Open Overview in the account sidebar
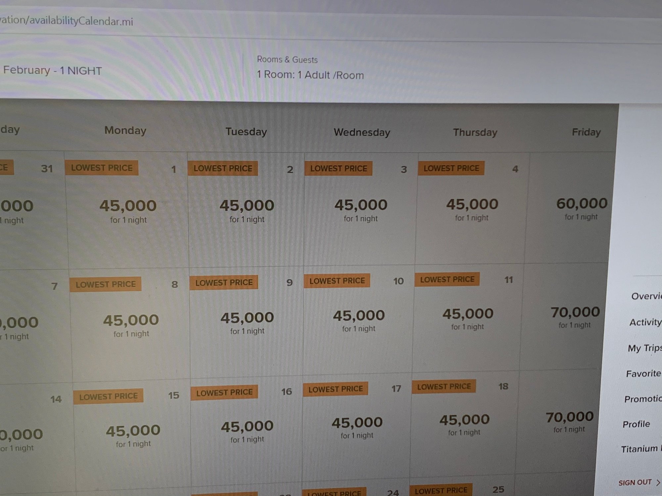The image size is (662, 496). pos(646,296)
